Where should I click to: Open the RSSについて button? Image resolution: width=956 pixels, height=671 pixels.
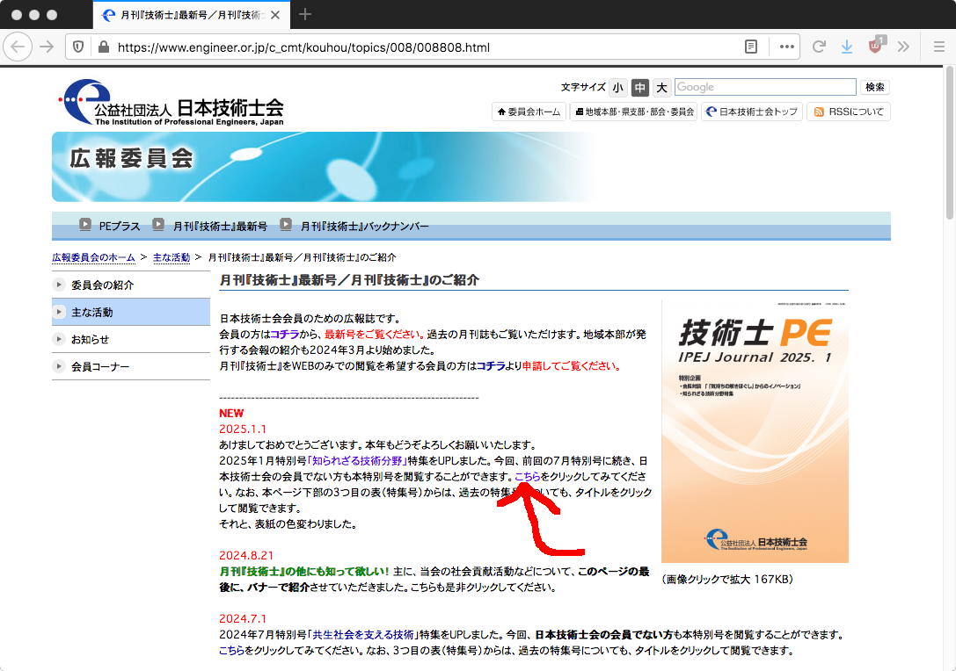click(849, 112)
